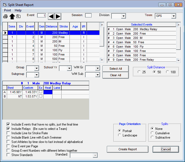Go to next event with right arrow
Screen dimensions: 185x162
(x=58, y=16)
